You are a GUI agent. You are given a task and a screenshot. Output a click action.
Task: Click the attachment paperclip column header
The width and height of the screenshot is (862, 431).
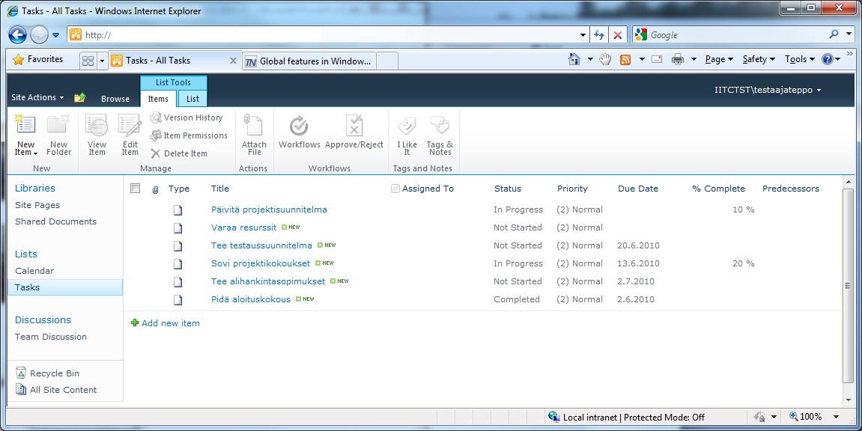click(x=156, y=189)
